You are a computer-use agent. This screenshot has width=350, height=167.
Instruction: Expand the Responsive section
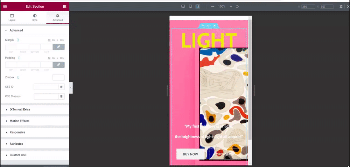point(35,132)
